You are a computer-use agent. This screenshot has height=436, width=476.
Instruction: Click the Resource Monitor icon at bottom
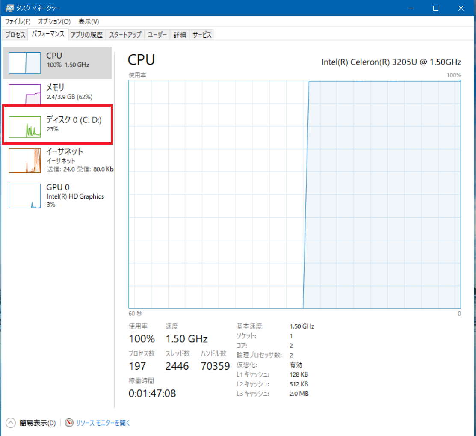tap(69, 423)
